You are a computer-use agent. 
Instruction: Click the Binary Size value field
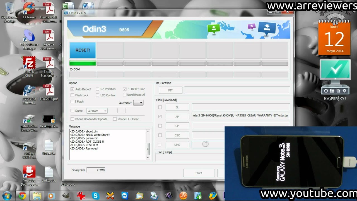96,170
